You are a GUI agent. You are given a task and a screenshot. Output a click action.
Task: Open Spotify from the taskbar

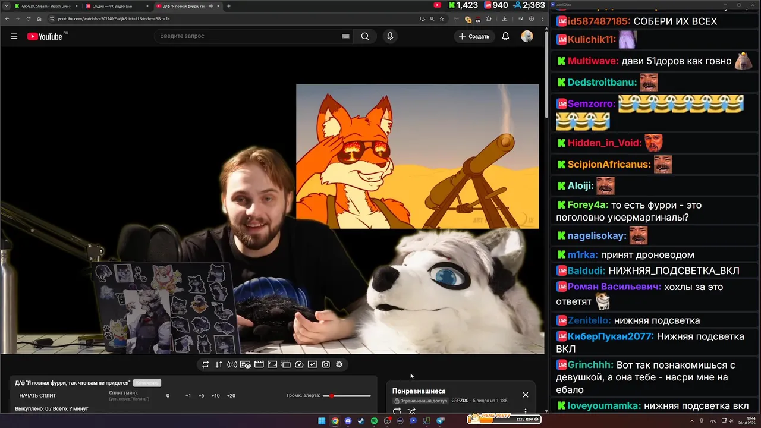click(374, 421)
